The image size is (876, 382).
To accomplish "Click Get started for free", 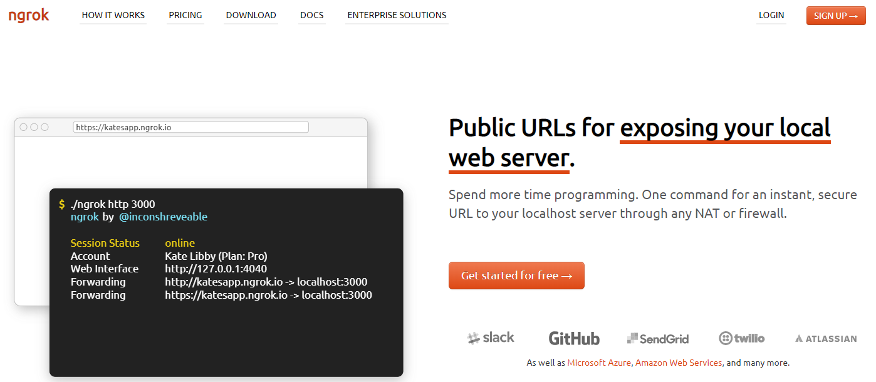I will pos(516,276).
